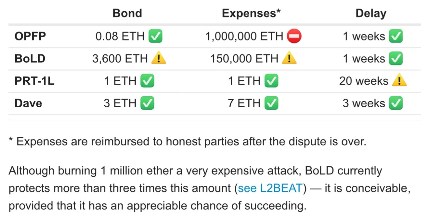Click the green checkmark beside Dave's 3 ETH bond

coord(147,103)
